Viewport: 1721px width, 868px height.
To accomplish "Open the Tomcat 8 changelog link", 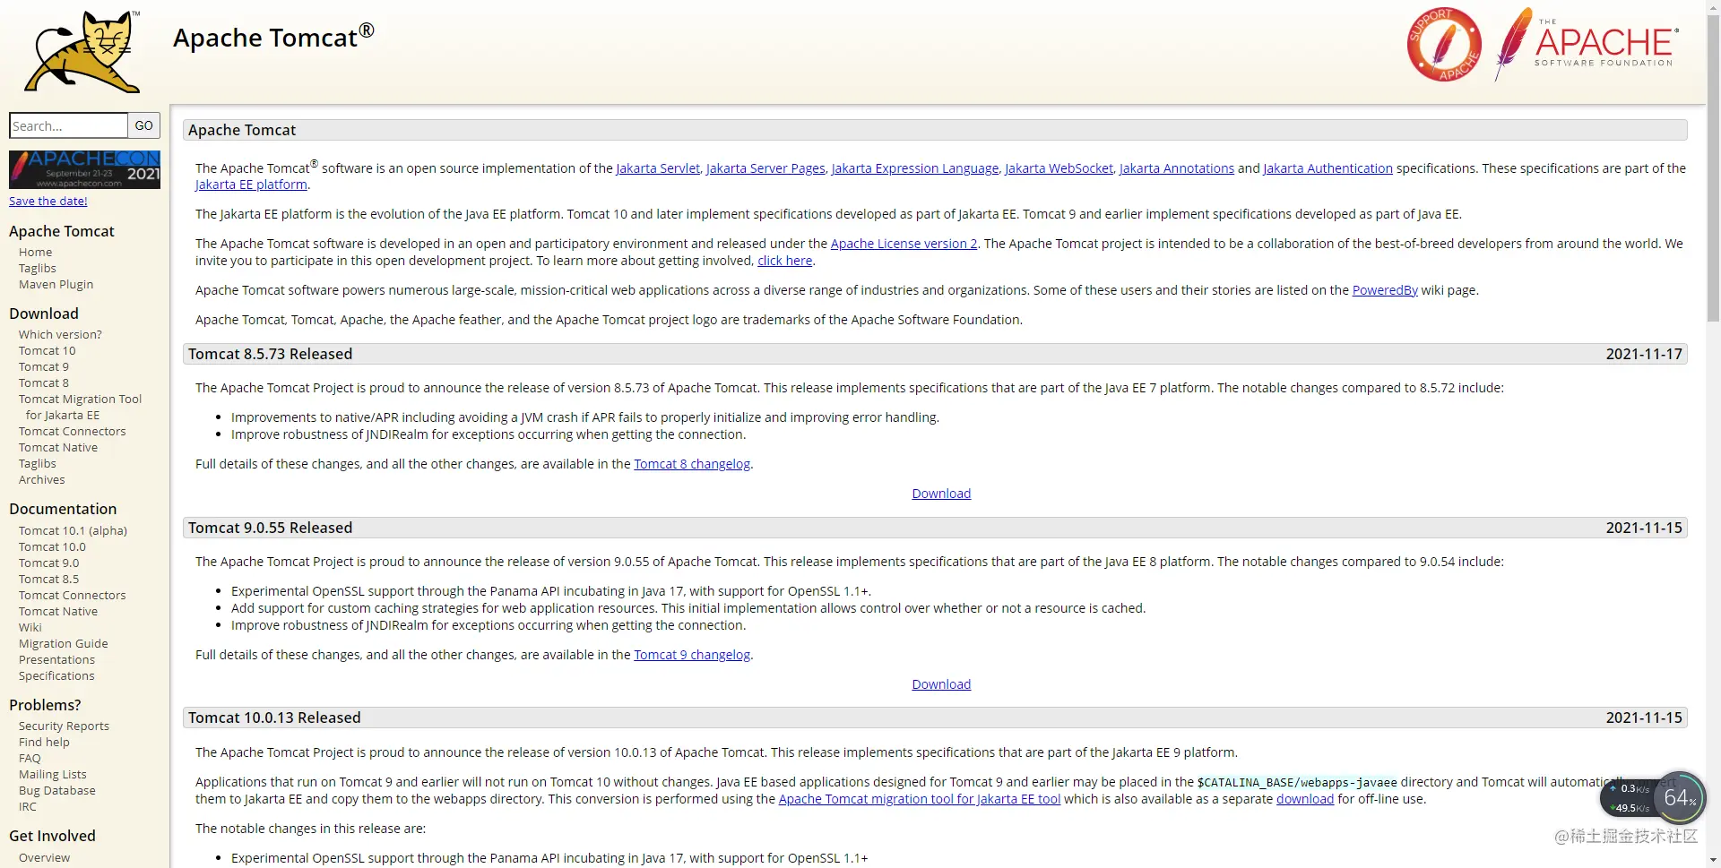I will [692, 464].
